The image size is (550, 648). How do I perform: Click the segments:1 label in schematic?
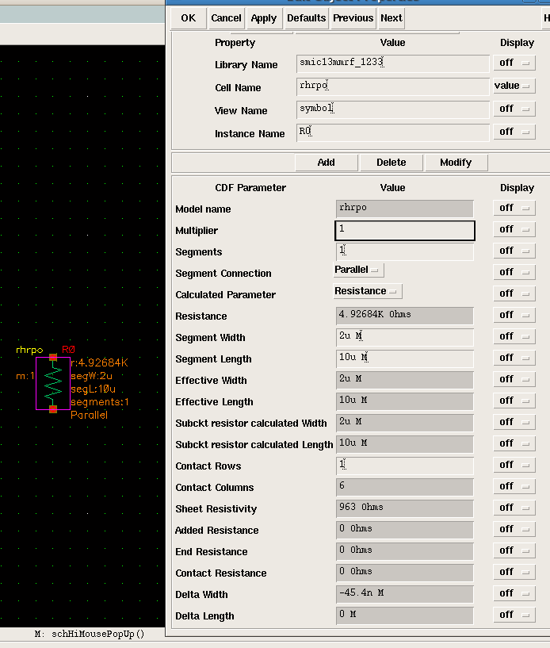100,402
